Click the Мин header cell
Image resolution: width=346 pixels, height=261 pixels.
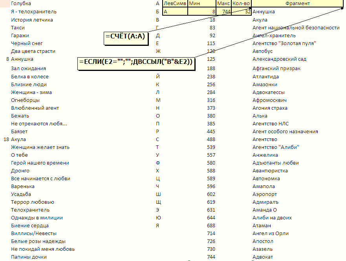pos(202,4)
